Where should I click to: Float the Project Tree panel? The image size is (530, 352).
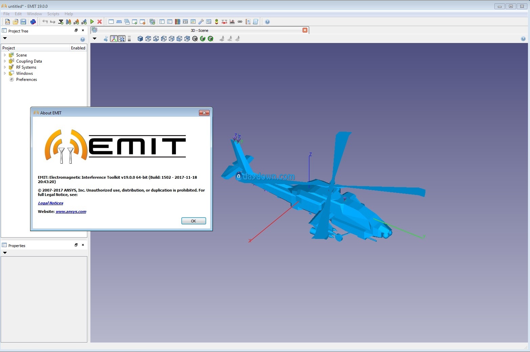click(x=76, y=30)
